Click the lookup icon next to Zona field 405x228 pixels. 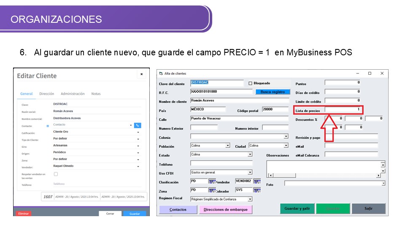(x=212, y=190)
